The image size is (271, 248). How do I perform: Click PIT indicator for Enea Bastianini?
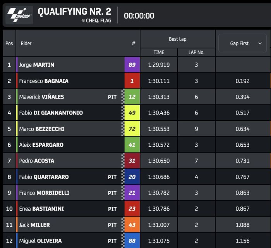(112, 209)
